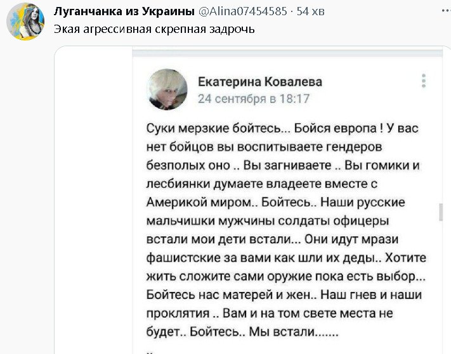Screen dimensions: 451x354
Task: Open the vertical three-dot post menu
Action: click(x=423, y=81)
